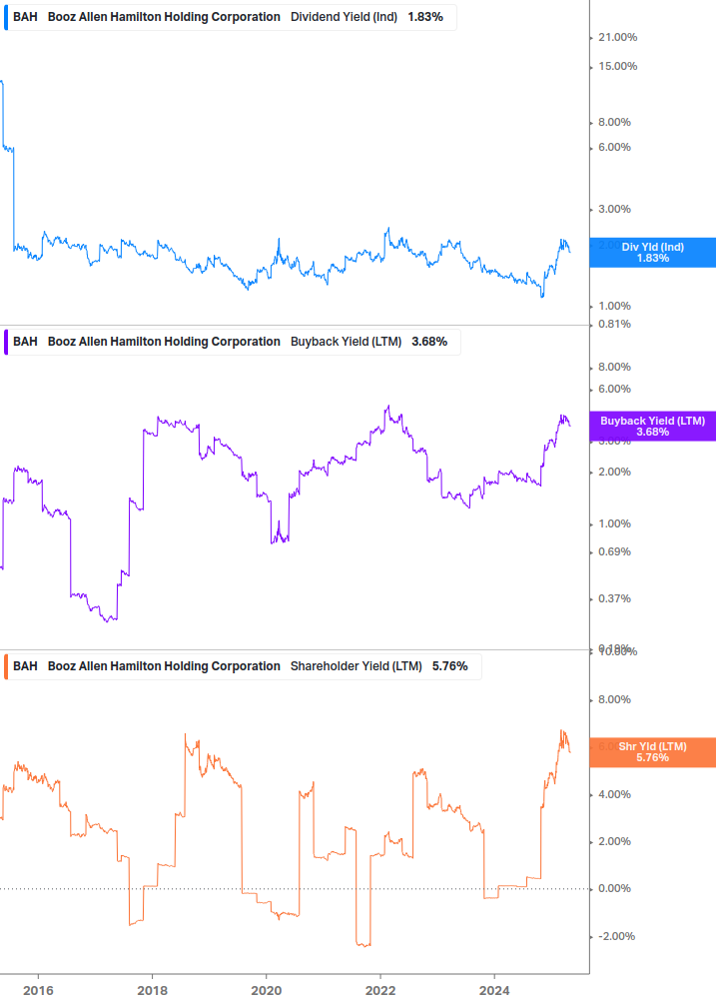Click the 2024 label on the time axis
Viewport: 716px width, 1004px height.
(494, 991)
